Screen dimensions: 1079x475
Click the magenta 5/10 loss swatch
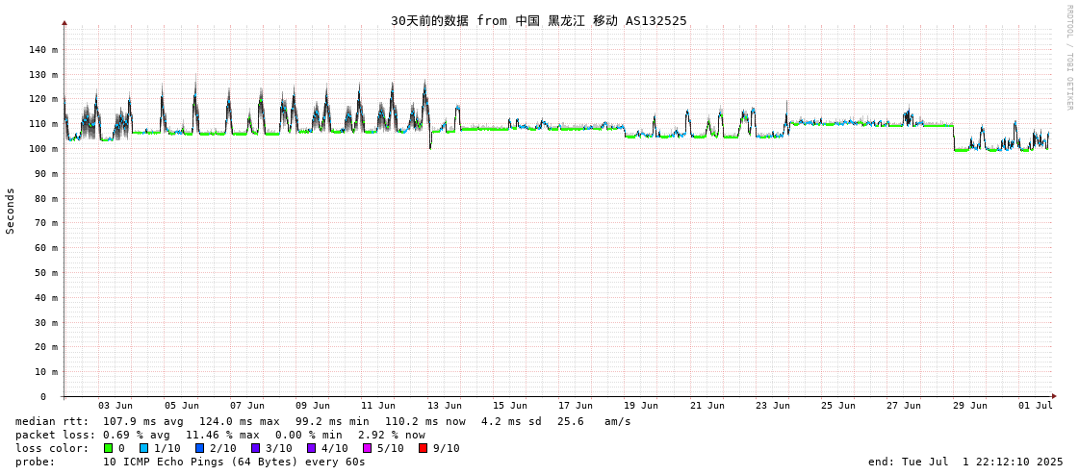pos(368,448)
